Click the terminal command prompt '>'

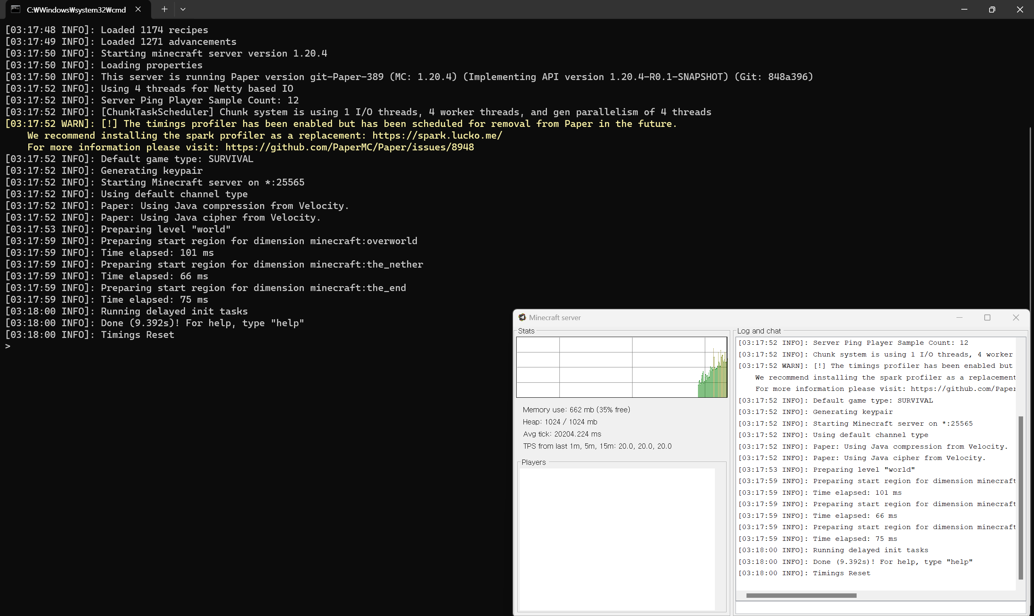pos(7,346)
